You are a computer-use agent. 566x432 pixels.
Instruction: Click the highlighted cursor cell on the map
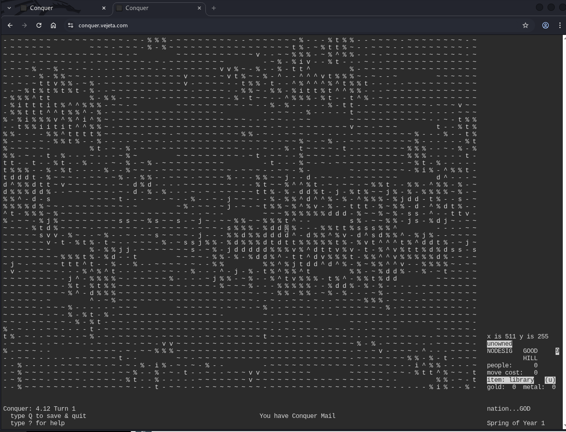click(287, 228)
